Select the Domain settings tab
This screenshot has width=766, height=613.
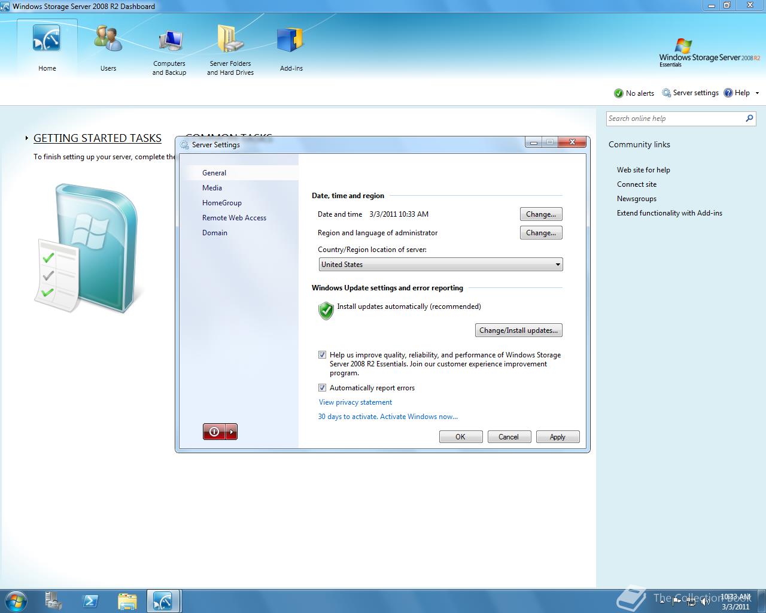(215, 233)
